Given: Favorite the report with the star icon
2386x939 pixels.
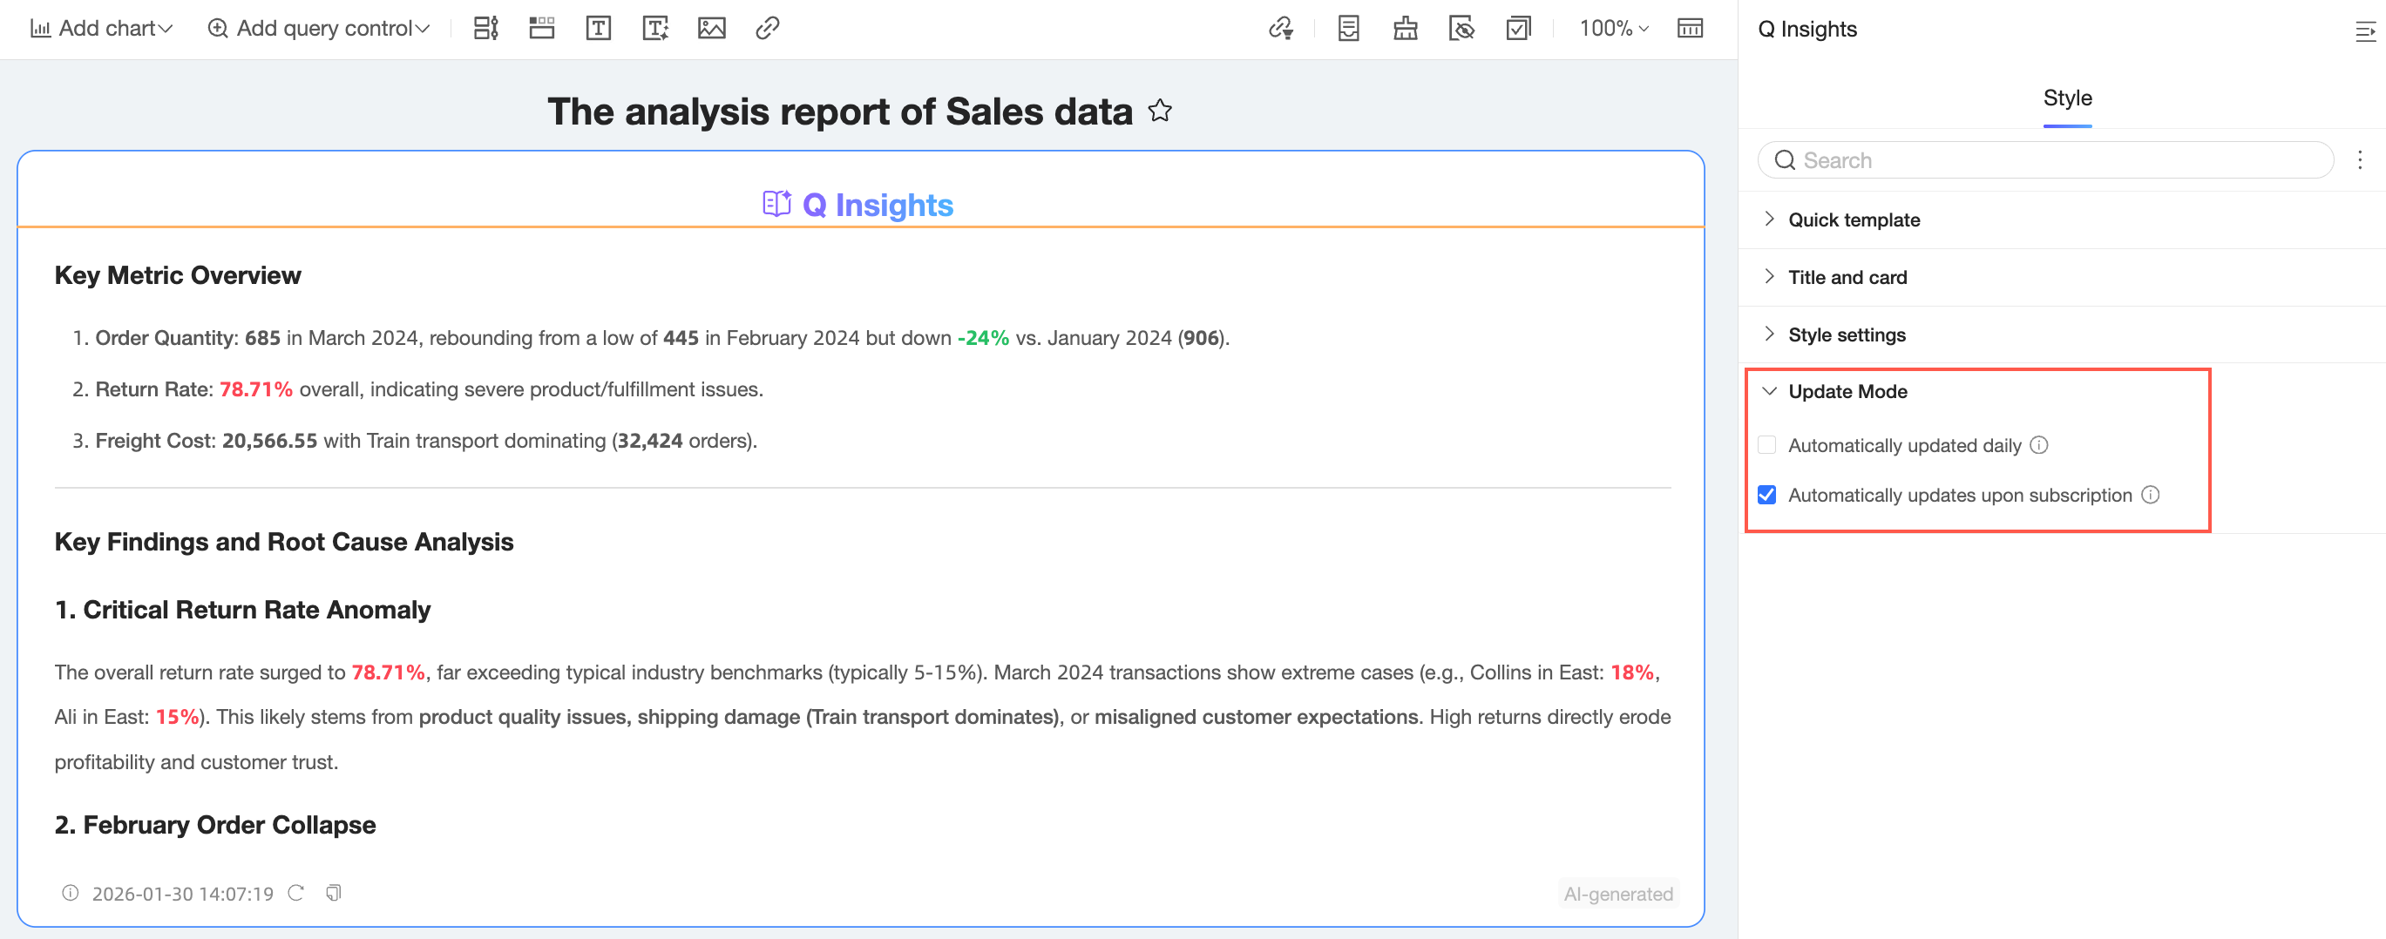Looking at the screenshot, I should [1160, 111].
